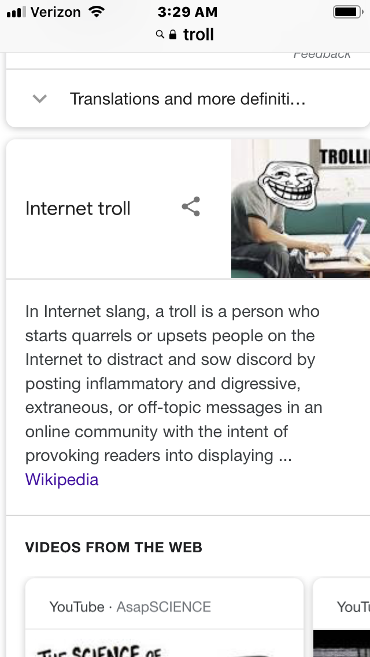The width and height of the screenshot is (370, 657).
Task: Open the Wikipedia link
Action: coord(62,479)
